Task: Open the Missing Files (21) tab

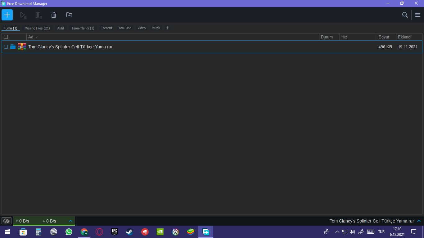Action: (x=37, y=28)
